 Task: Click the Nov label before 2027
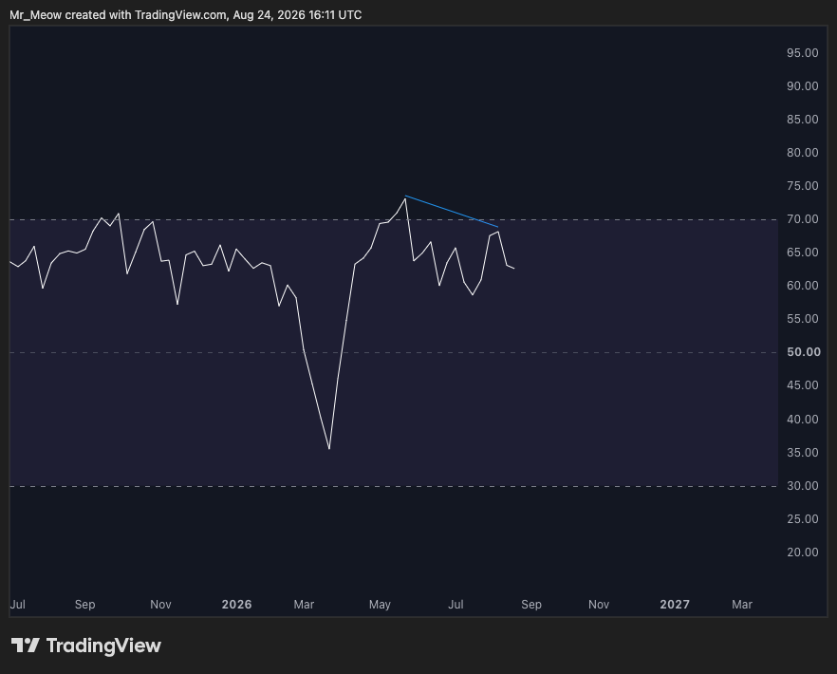coord(599,605)
